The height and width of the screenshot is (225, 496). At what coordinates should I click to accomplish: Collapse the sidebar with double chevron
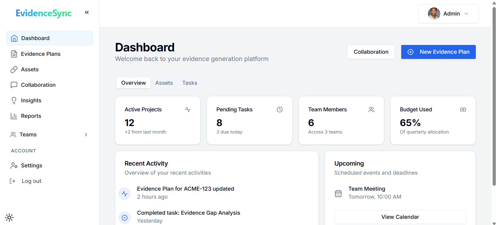[87, 12]
